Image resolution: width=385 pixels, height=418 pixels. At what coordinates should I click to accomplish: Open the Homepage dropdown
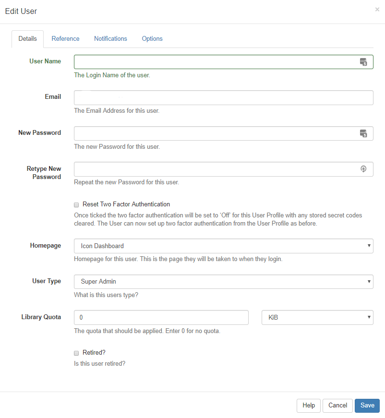223,246
